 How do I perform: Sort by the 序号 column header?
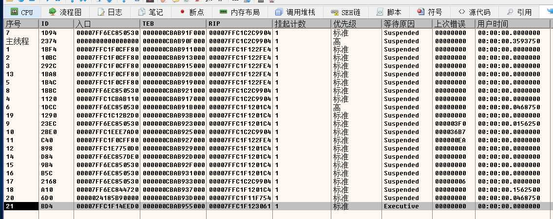point(21,24)
